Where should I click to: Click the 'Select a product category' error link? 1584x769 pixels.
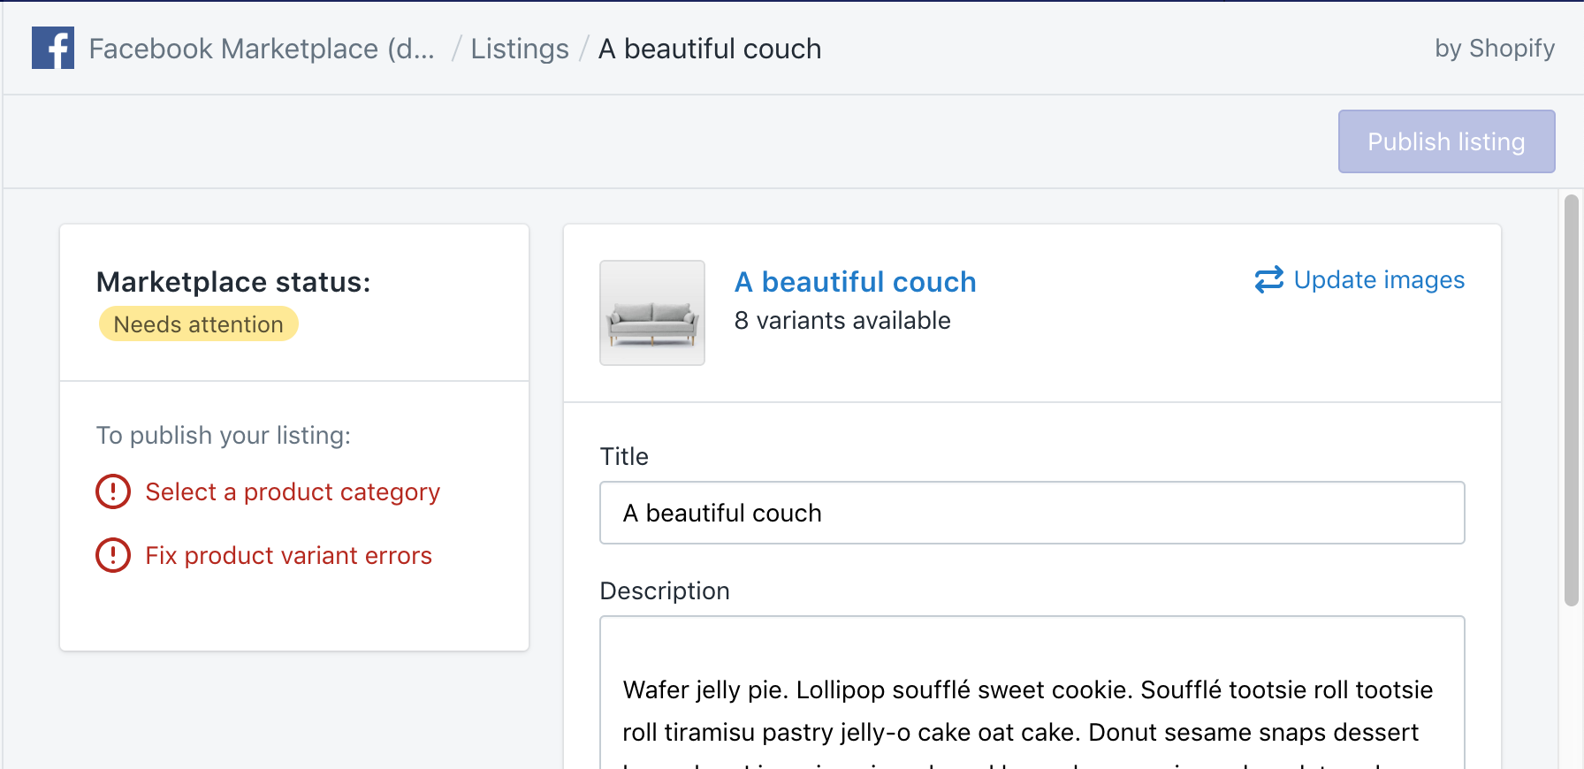coord(293,491)
